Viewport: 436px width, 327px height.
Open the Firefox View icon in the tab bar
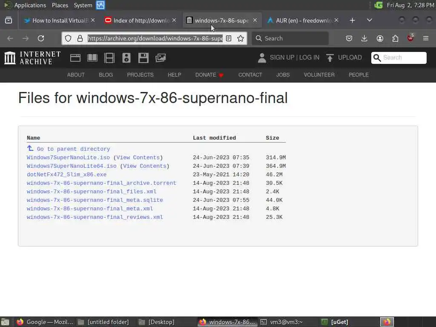[9, 20]
